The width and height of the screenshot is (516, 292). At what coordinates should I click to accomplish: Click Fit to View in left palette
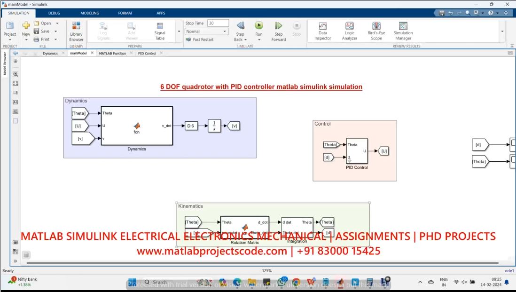15,83
